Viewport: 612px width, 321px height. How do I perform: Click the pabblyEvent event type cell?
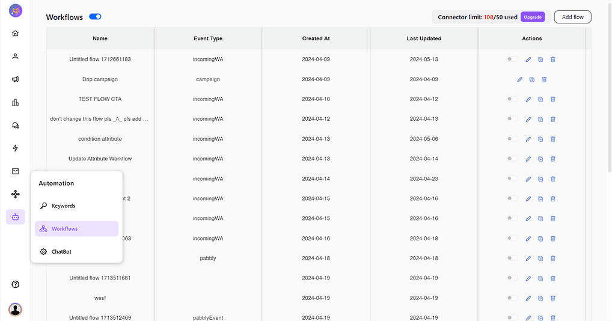pyautogui.click(x=208, y=317)
